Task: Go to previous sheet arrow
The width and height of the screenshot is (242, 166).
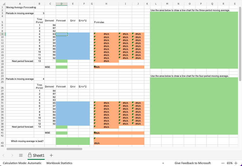Action: [x=4, y=155]
